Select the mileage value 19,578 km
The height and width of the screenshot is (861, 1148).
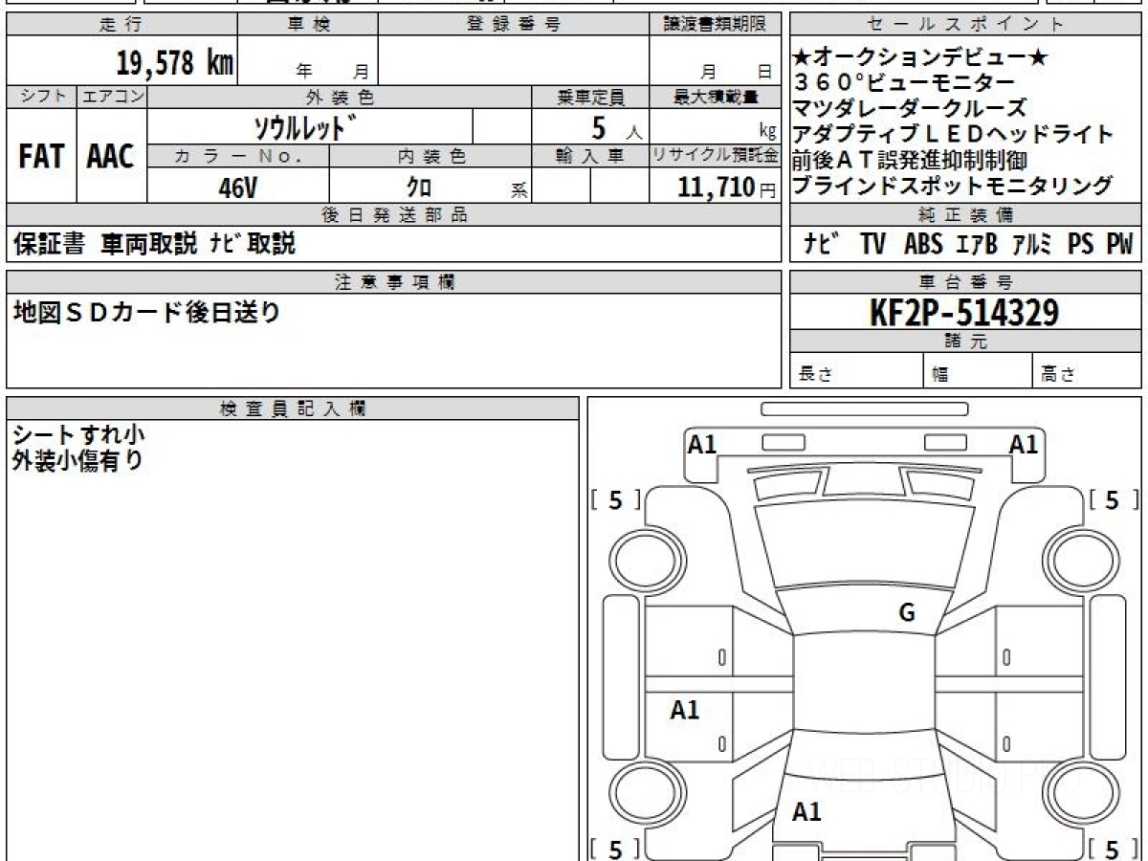coord(174,63)
